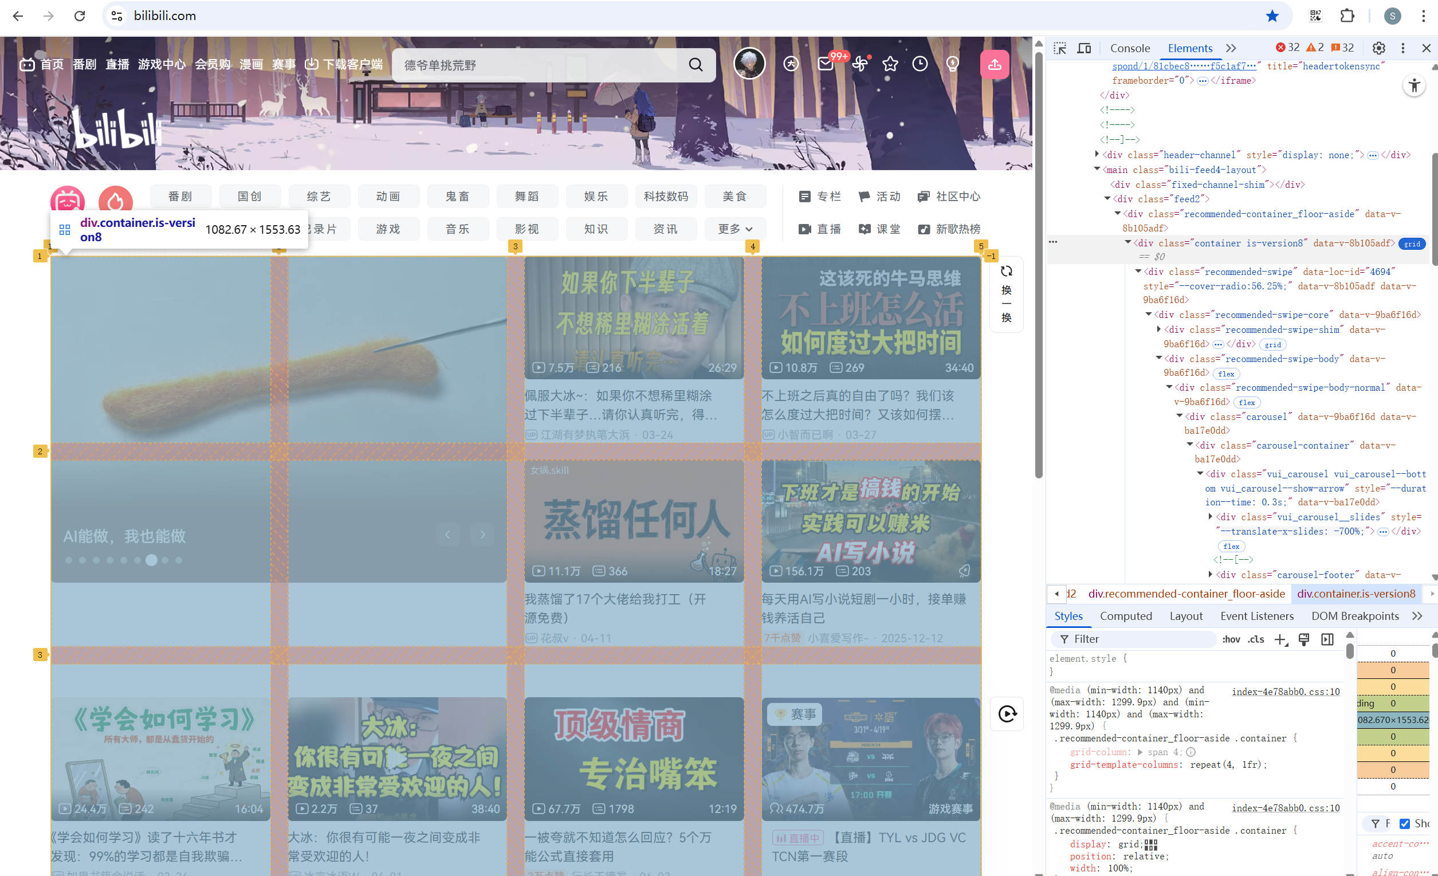This screenshot has height=876, width=1438.
Task: Click the inspect element picker icon
Action: [x=1060, y=49]
